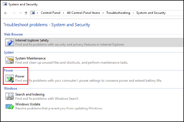Screen dimensions: 184x122
Task: Click the Search and Indexing magnifier icon
Action: [10, 96]
